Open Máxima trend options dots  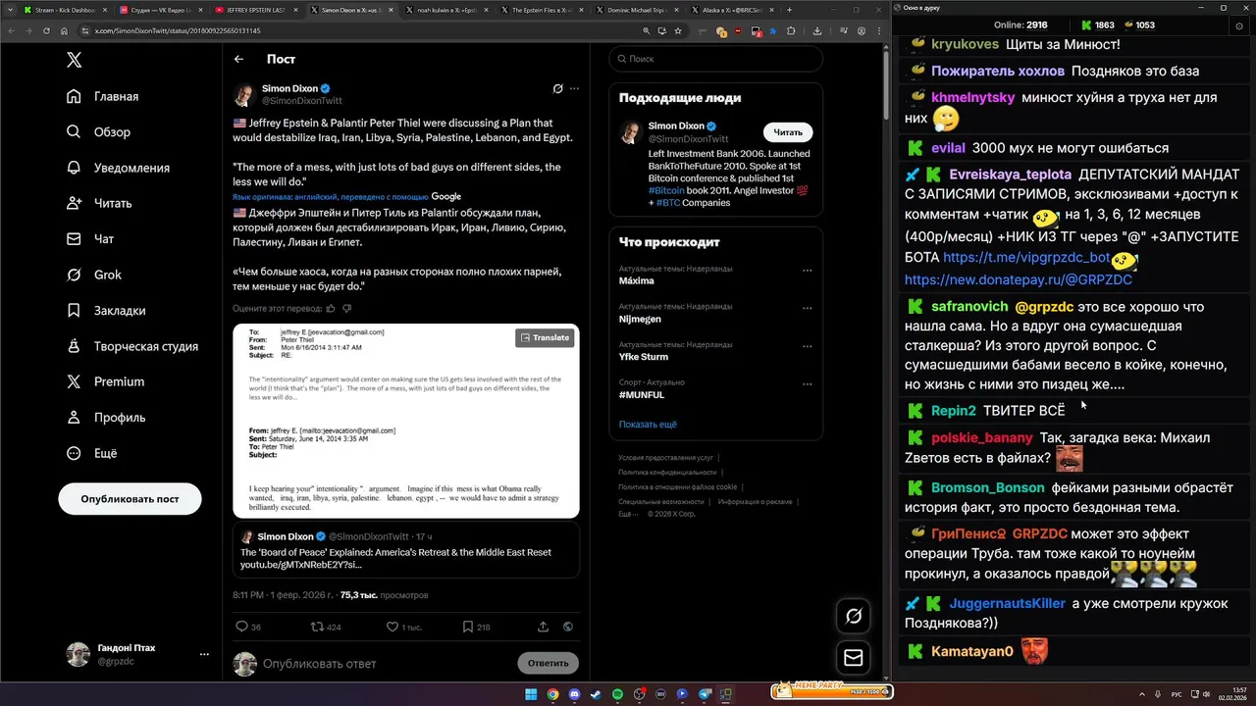pyautogui.click(x=808, y=270)
